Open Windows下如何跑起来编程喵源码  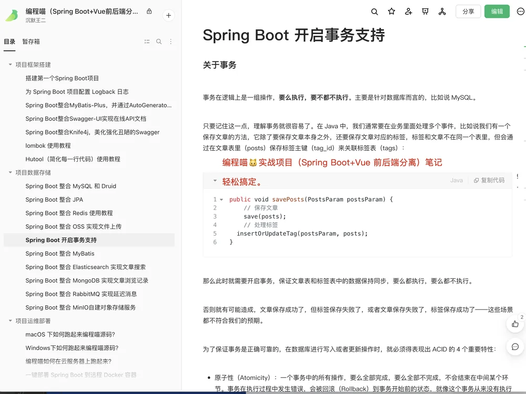(x=72, y=348)
